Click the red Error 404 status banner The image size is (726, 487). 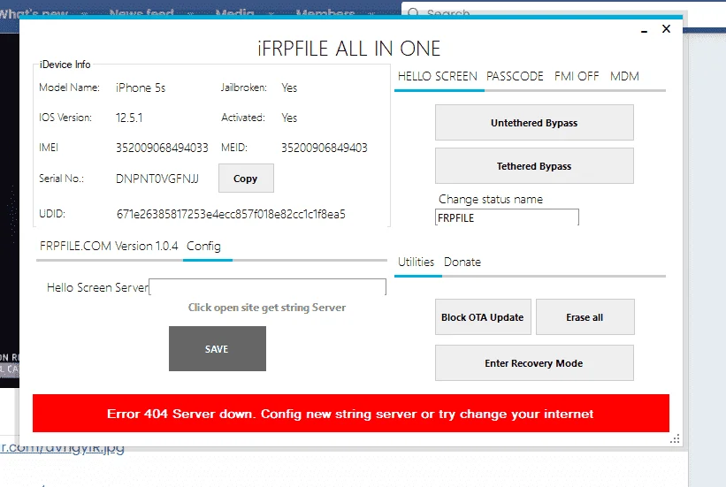click(x=351, y=414)
